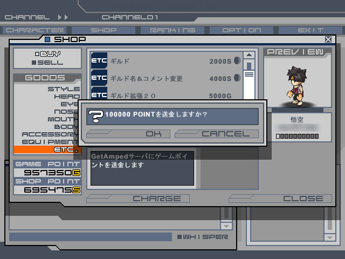This screenshot has height=259, width=345.
Task: Select the ETC icon for ギルド名&コメント変更
Action: click(99, 78)
